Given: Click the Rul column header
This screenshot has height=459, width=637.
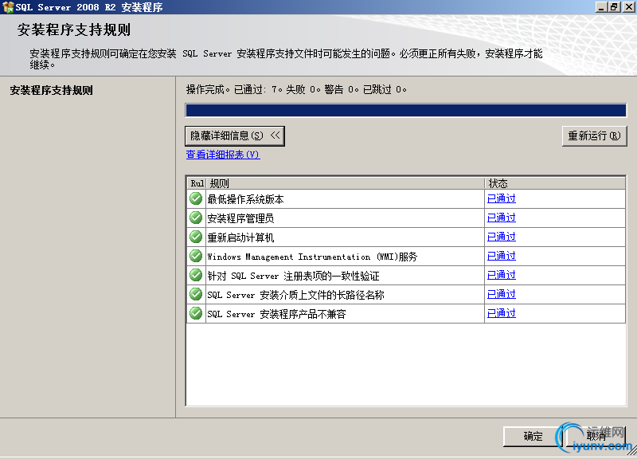Looking at the screenshot, I should [197, 183].
